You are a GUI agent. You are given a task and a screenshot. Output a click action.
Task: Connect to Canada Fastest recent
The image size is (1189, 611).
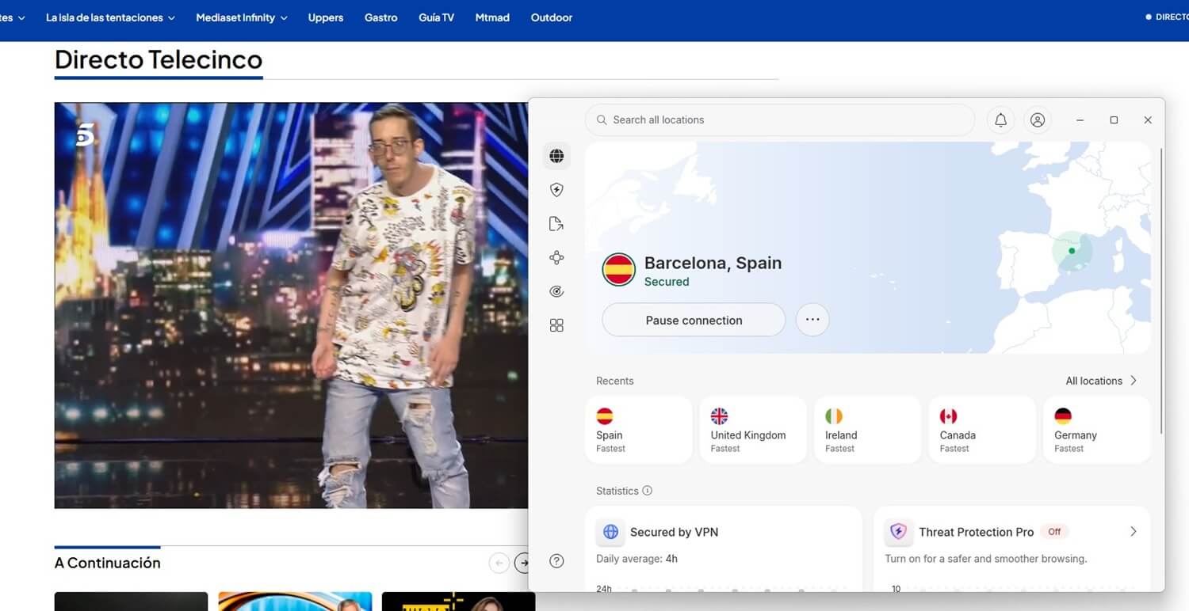click(x=982, y=430)
